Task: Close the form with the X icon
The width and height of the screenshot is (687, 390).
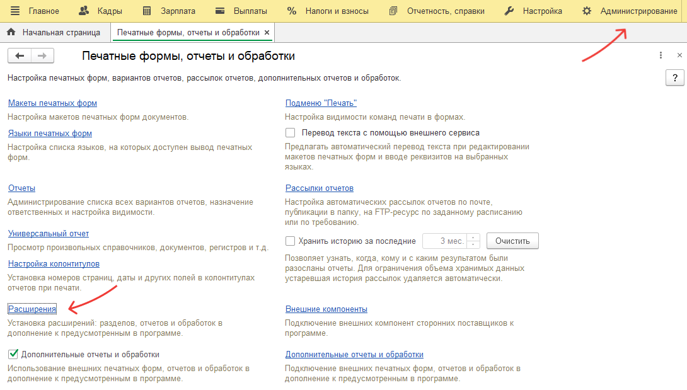Action: 679,55
